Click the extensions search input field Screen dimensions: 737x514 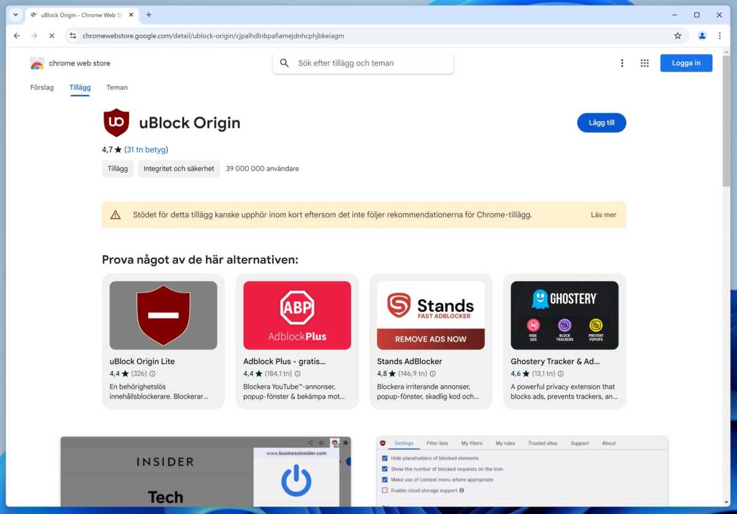368,63
